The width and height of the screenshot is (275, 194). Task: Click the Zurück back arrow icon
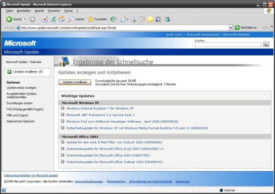(9, 19)
